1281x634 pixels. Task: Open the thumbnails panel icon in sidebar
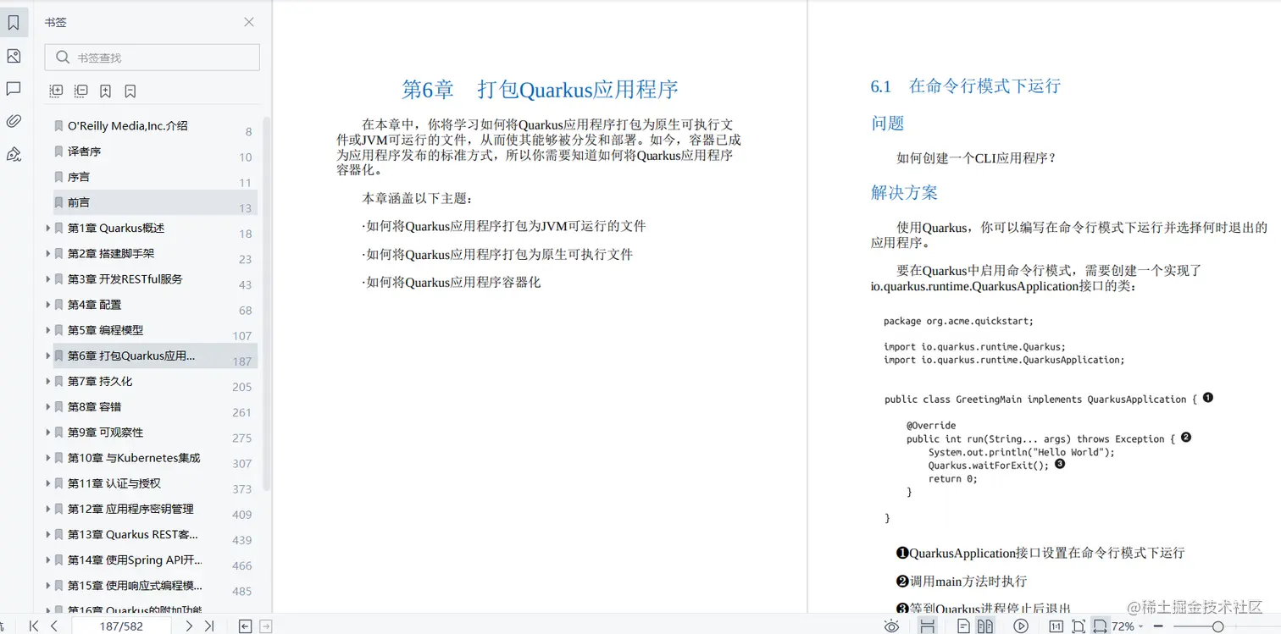pyautogui.click(x=14, y=56)
